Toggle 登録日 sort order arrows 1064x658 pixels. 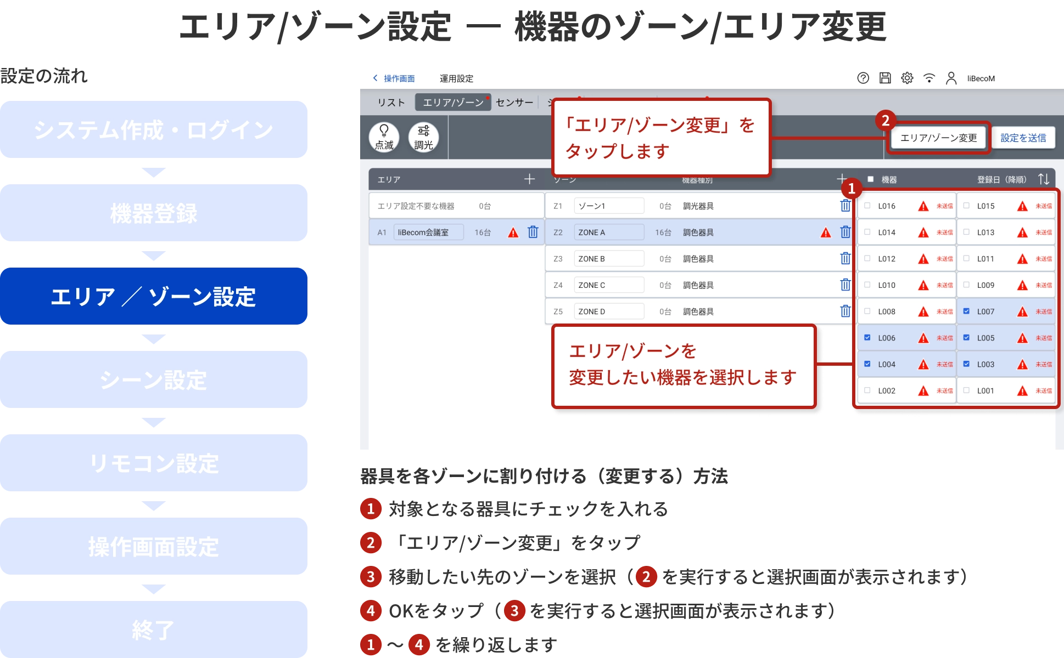(1043, 179)
